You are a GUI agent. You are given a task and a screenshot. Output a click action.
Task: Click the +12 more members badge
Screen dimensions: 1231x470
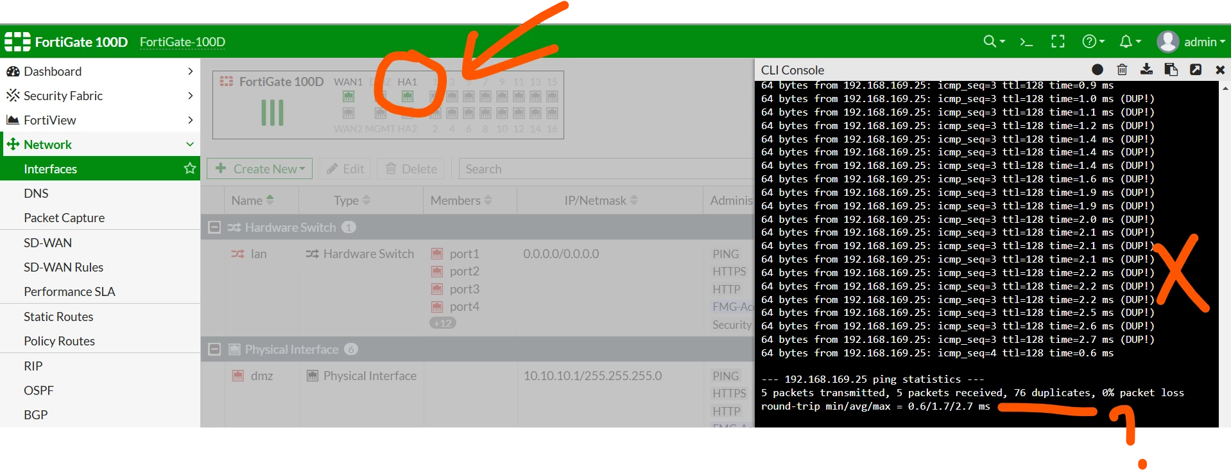[442, 323]
